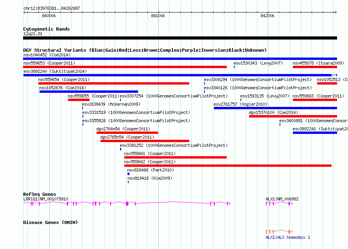Click the black 12q21.31 cytogenetic band bar
Viewport: 348px width, 249px height.
[180, 38]
